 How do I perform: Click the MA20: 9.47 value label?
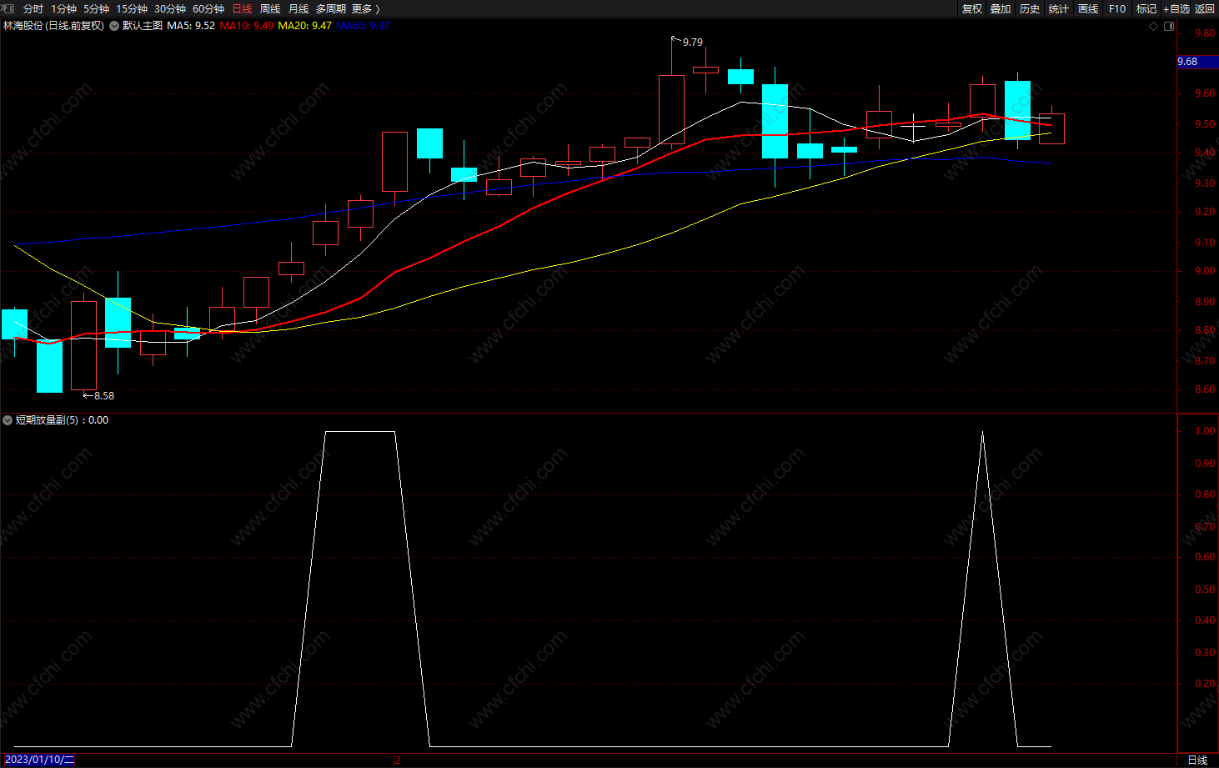pos(304,26)
